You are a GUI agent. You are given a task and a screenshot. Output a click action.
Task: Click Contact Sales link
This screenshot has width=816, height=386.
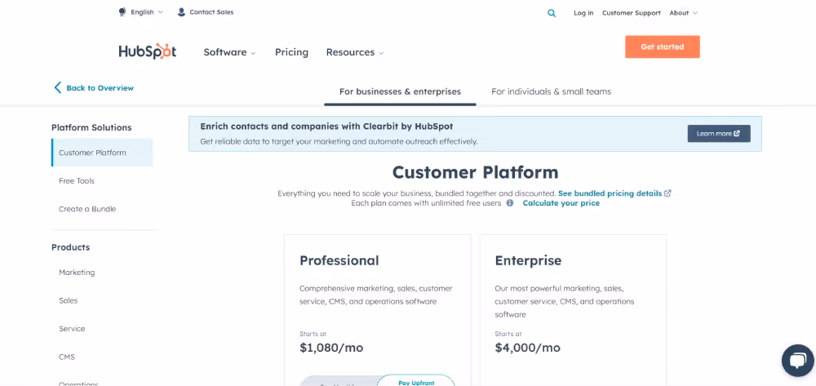(x=211, y=12)
